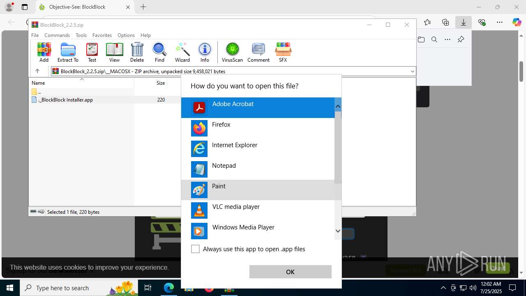Choose VLC media player from the list

258,210
